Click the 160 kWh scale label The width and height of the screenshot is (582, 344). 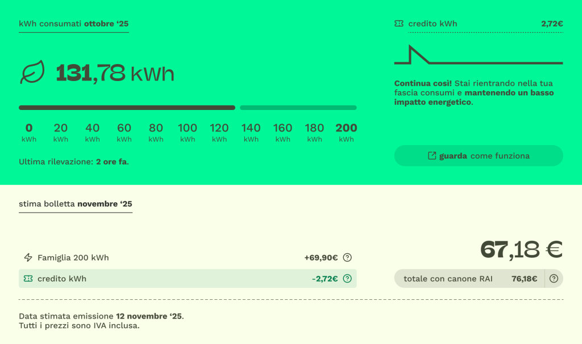coord(282,133)
